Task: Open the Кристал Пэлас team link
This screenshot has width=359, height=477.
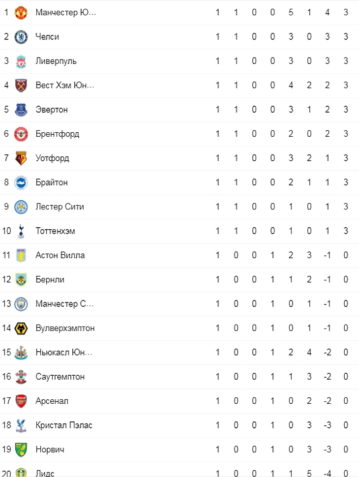Action: click(x=64, y=425)
